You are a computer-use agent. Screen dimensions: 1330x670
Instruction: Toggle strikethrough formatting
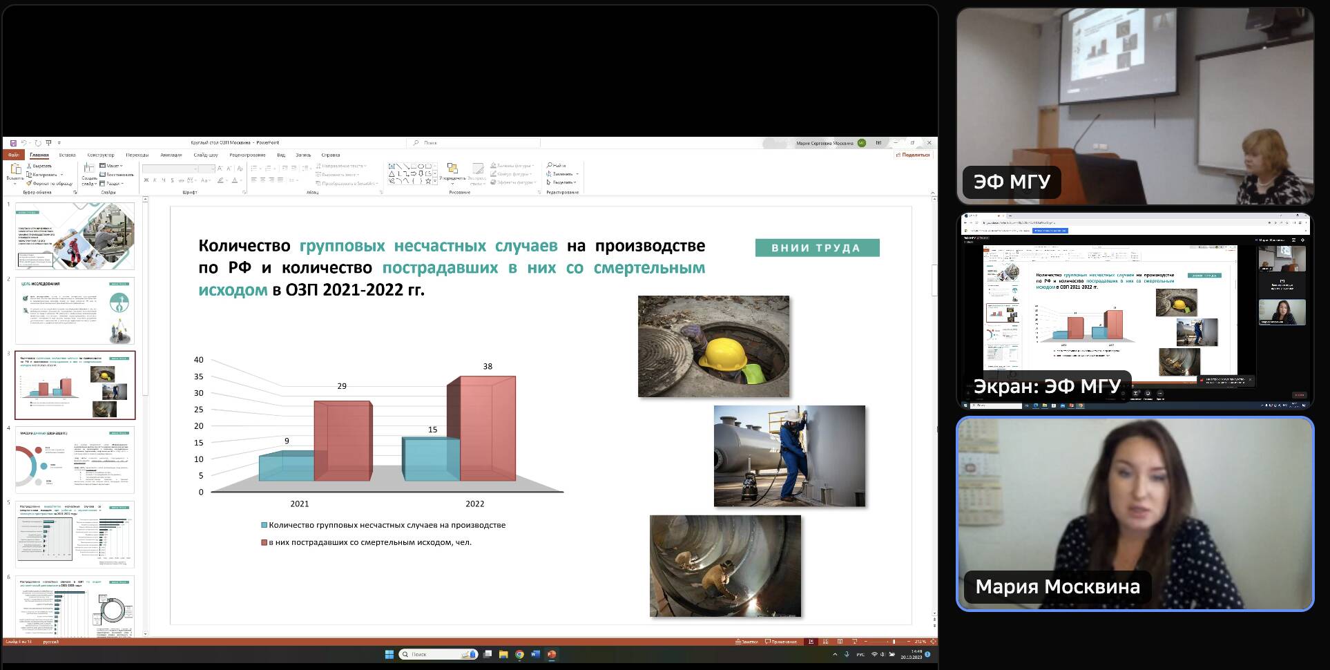click(x=181, y=180)
